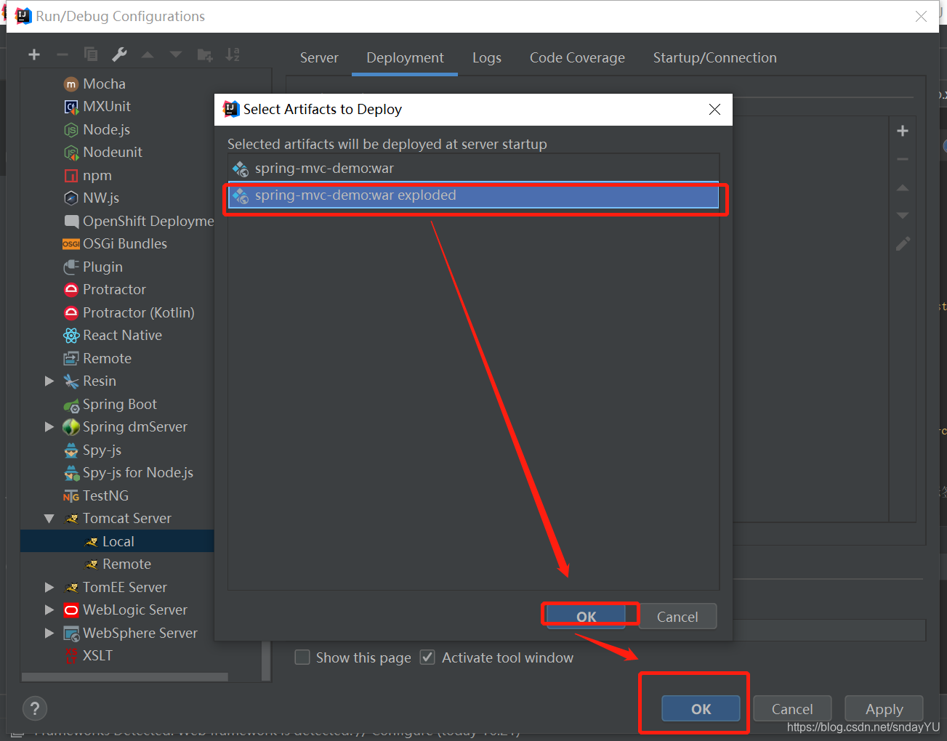Switch to the Deployment tab
947x741 pixels.
coord(405,57)
